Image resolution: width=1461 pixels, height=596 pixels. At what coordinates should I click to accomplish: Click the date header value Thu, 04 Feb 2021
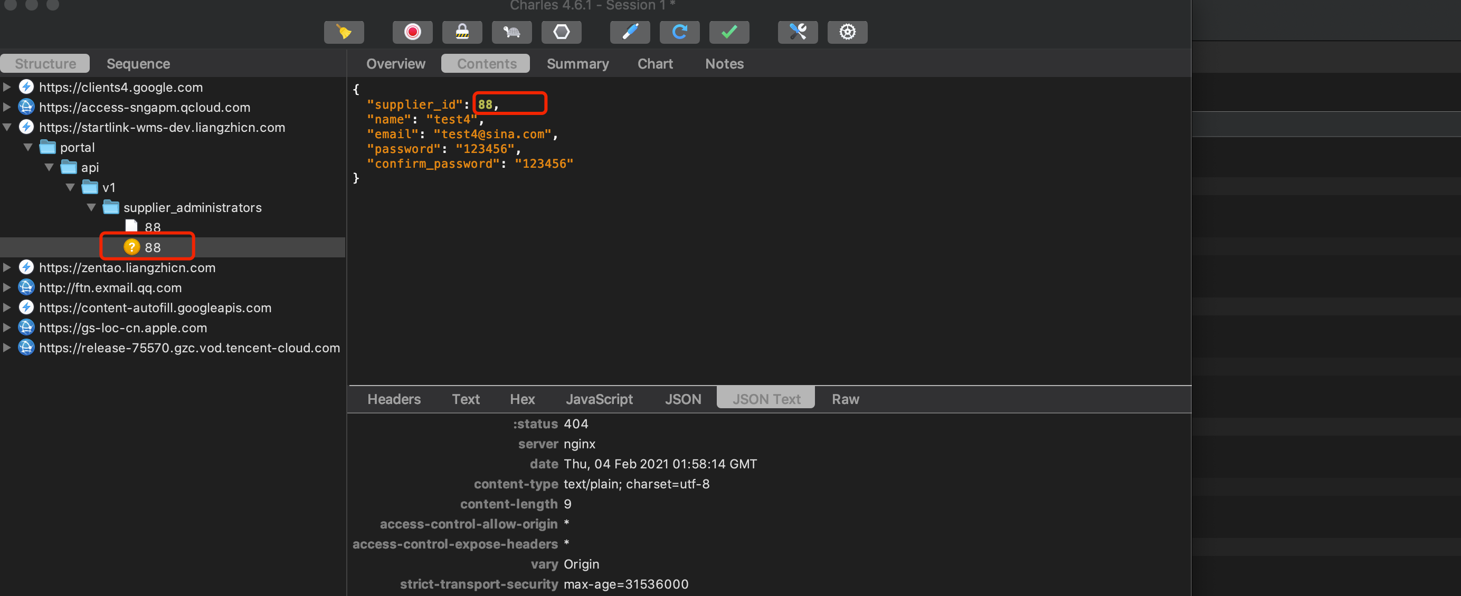[660, 464]
